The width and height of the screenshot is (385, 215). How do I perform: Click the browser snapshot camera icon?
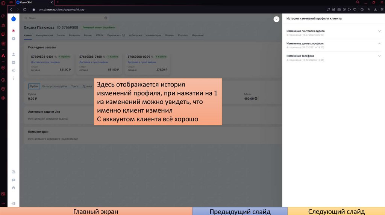[x=339, y=9]
